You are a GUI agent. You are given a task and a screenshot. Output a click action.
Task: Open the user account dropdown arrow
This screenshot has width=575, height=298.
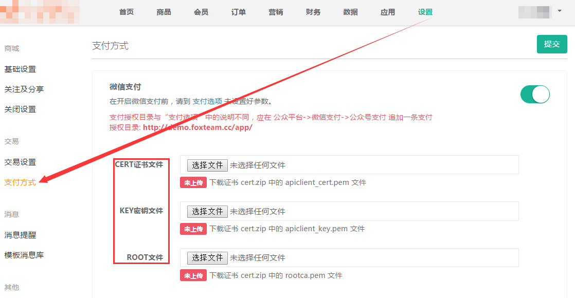coord(559,10)
